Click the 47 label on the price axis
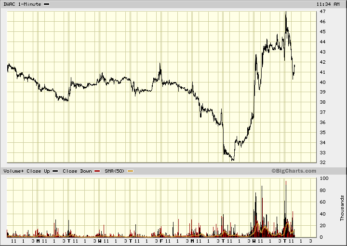Screen dimensions: 347x246 click(x=322, y=12)
